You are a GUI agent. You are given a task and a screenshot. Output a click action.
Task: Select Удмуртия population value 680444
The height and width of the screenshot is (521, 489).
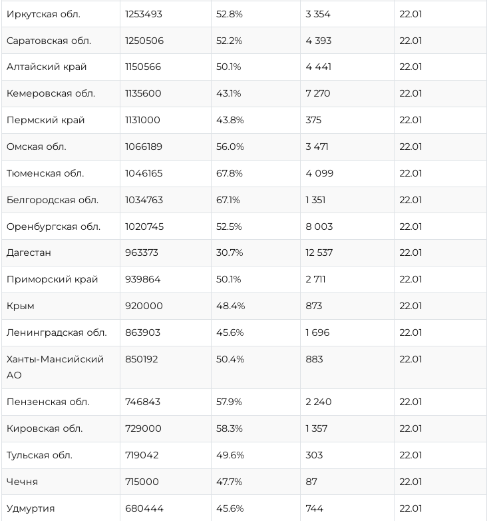coord(144,508)
